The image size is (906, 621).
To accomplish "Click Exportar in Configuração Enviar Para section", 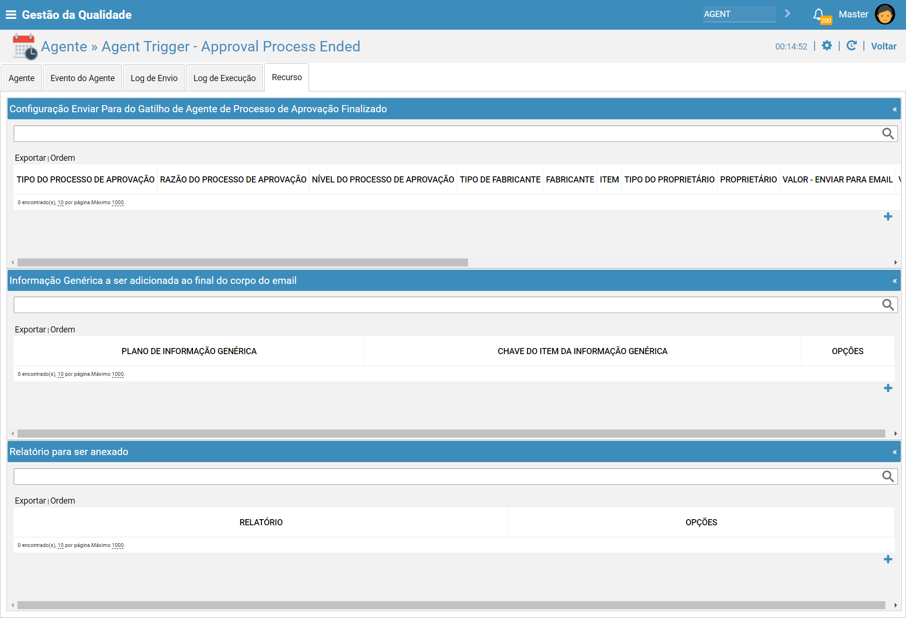I will pyautogui.click(x=30, y=158).
